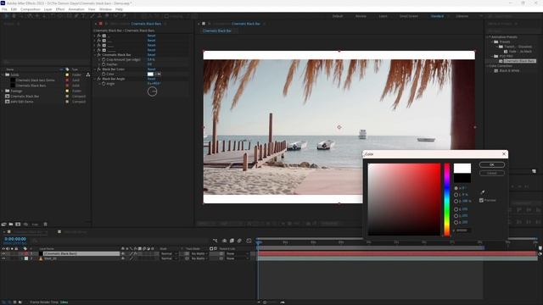The width and height of the screenshot is (543, 305).
Task: Click the eyedropper beside Black Bar Color swatch
Action: (x=158, y=74)
